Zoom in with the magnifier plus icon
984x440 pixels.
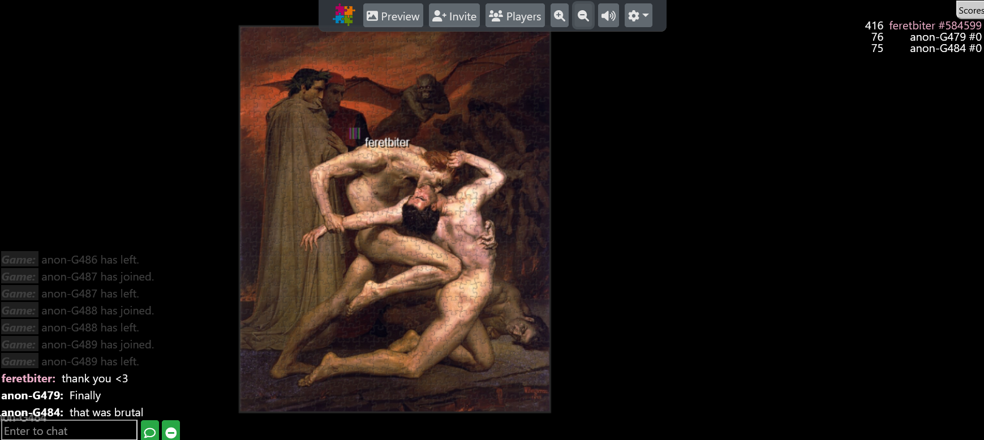[x=560, y=16]
